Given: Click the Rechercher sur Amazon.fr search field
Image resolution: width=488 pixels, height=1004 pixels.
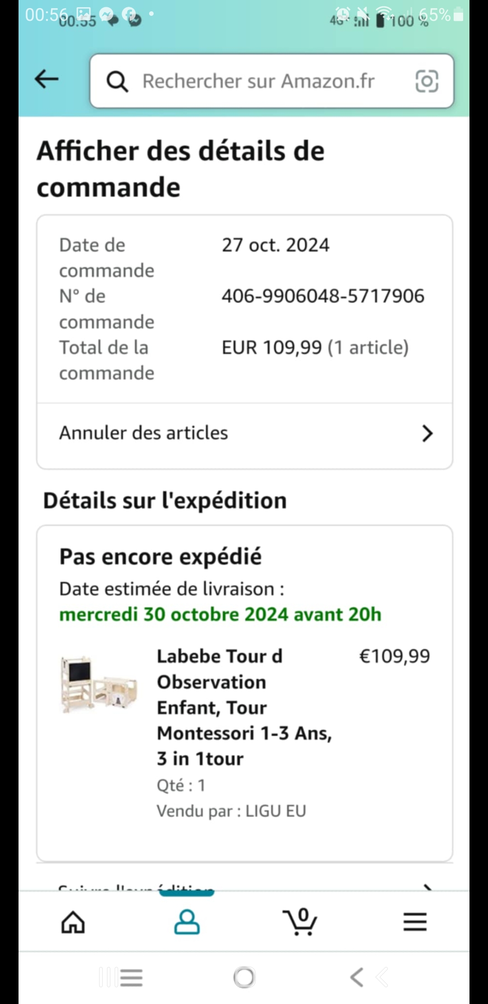Looking at the screenshot, I should point(258,81).
